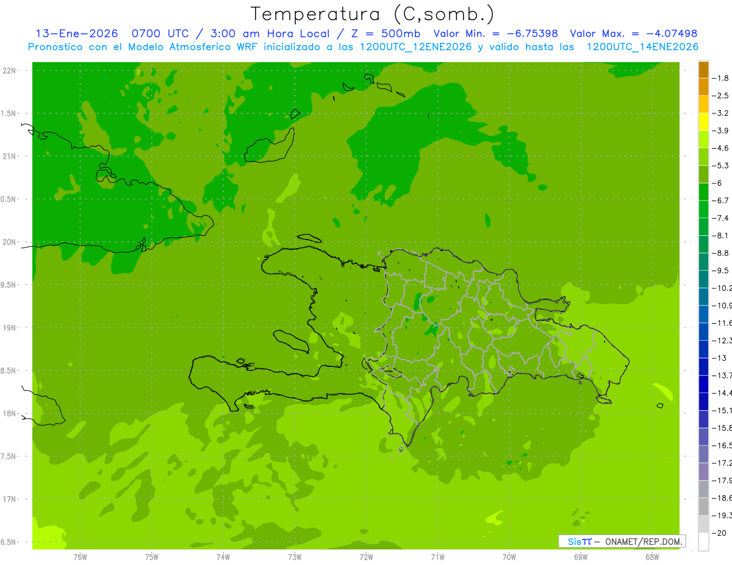Click the legend value '-9.5'
This screenshot has width=732, height=565.
coord(720,271)
